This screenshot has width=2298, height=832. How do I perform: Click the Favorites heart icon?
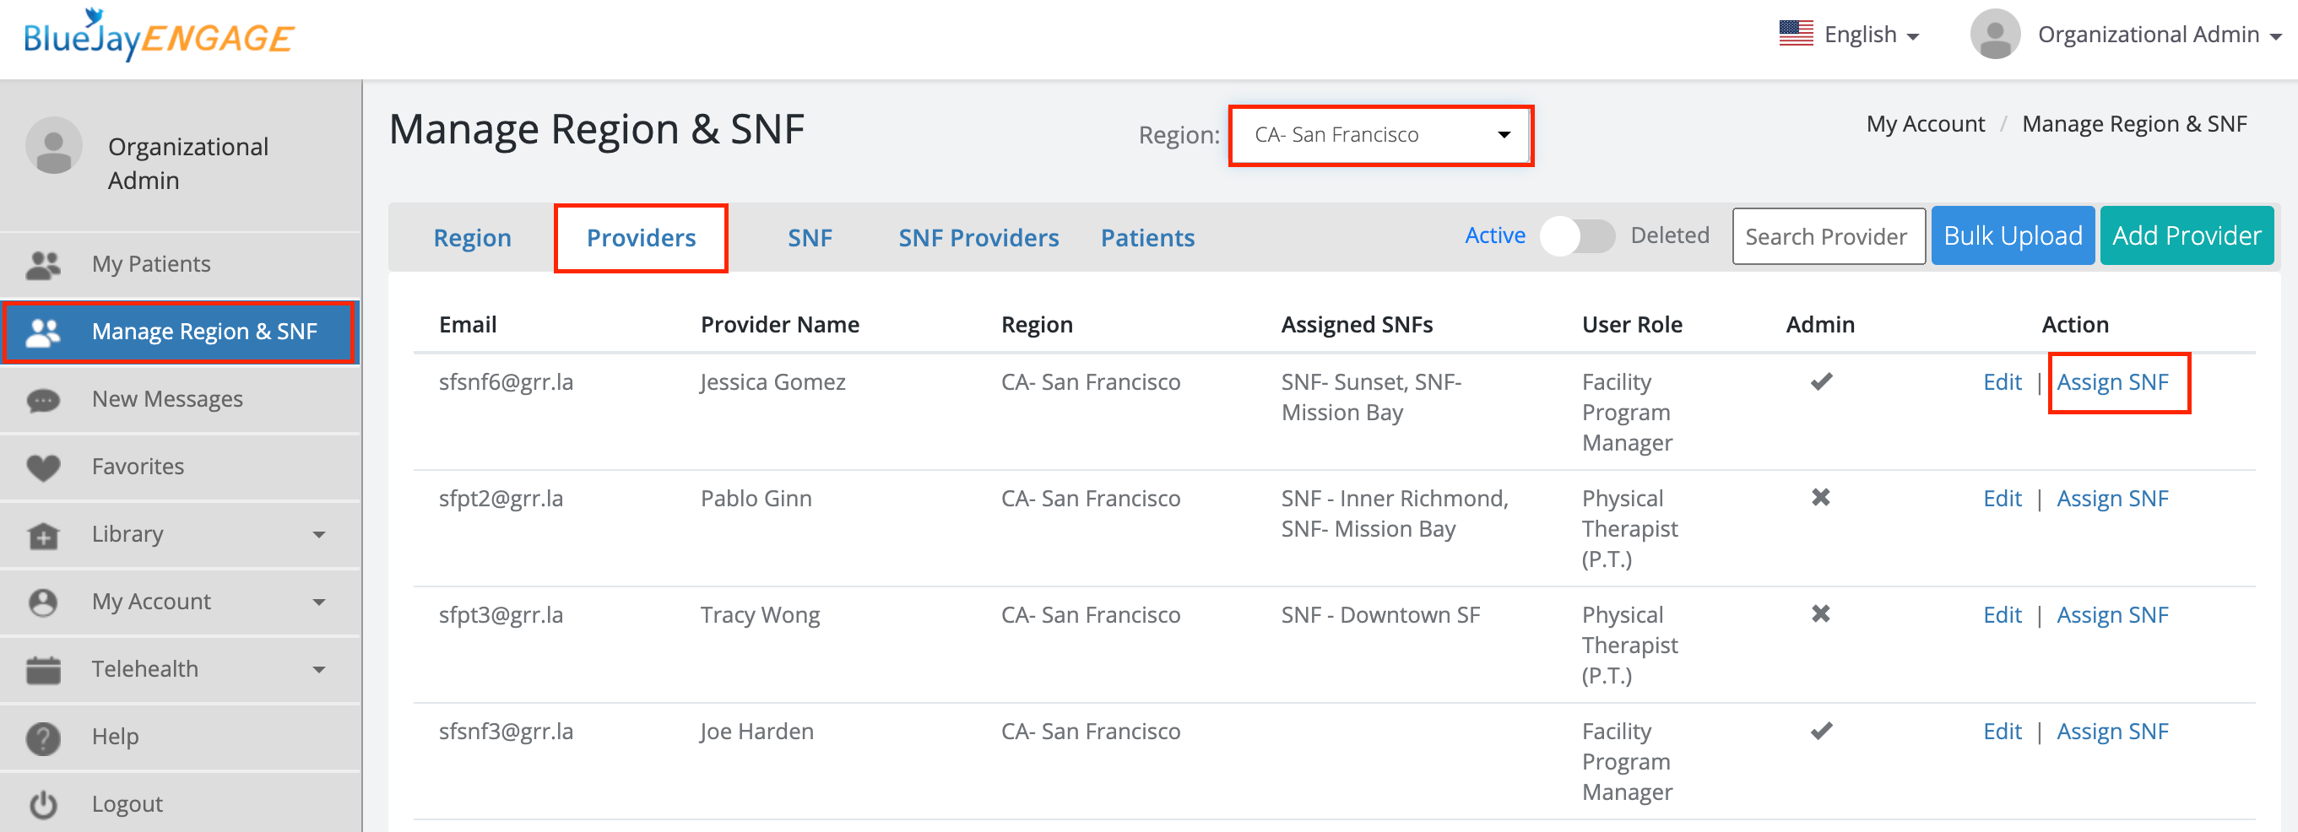pyautogui.click(x=43, y=467)
